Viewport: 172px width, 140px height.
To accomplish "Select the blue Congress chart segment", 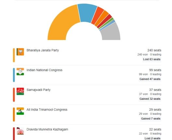I will 87,13.
